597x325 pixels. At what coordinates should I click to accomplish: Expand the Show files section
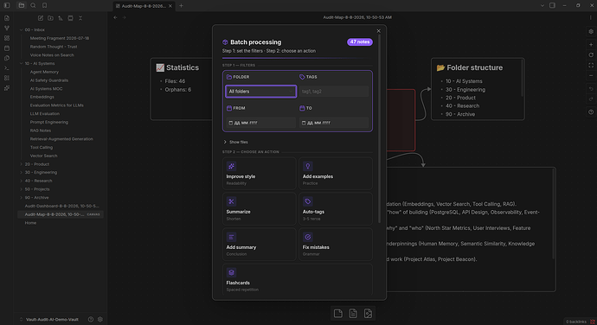click(x=235, y=142)
